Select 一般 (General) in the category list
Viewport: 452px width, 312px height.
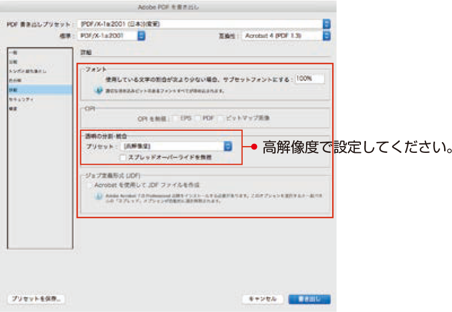click(40, 53)
